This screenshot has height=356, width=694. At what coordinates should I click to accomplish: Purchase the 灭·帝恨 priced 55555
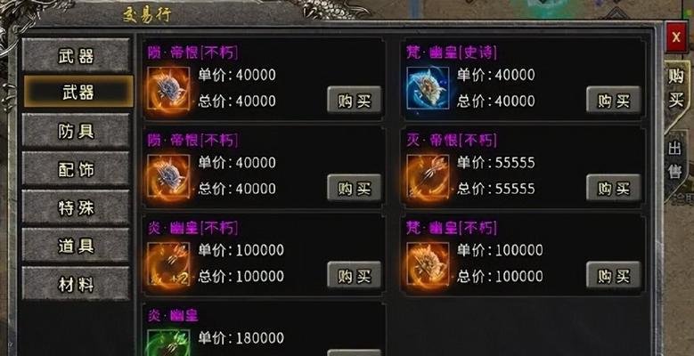click(x=614, y=188)
